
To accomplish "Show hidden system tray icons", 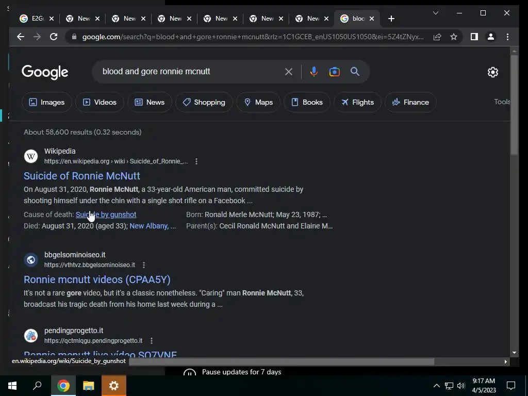I will coord(436,386).
